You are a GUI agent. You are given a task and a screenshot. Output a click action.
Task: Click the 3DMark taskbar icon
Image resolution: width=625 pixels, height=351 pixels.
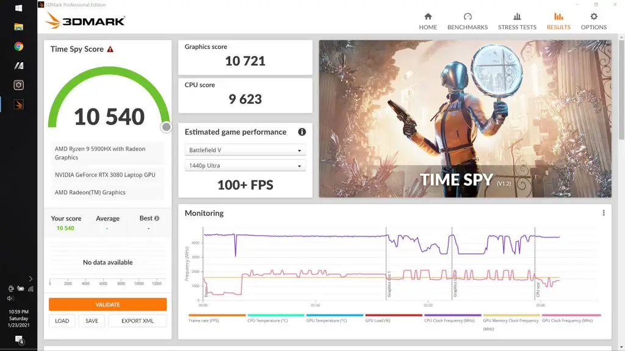tap(18, 104)
